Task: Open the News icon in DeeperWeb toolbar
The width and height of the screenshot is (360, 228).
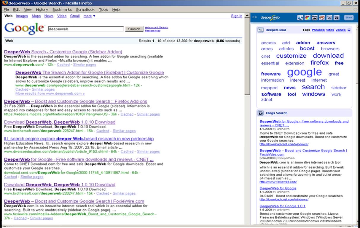Action: click(x=315, y=18)
